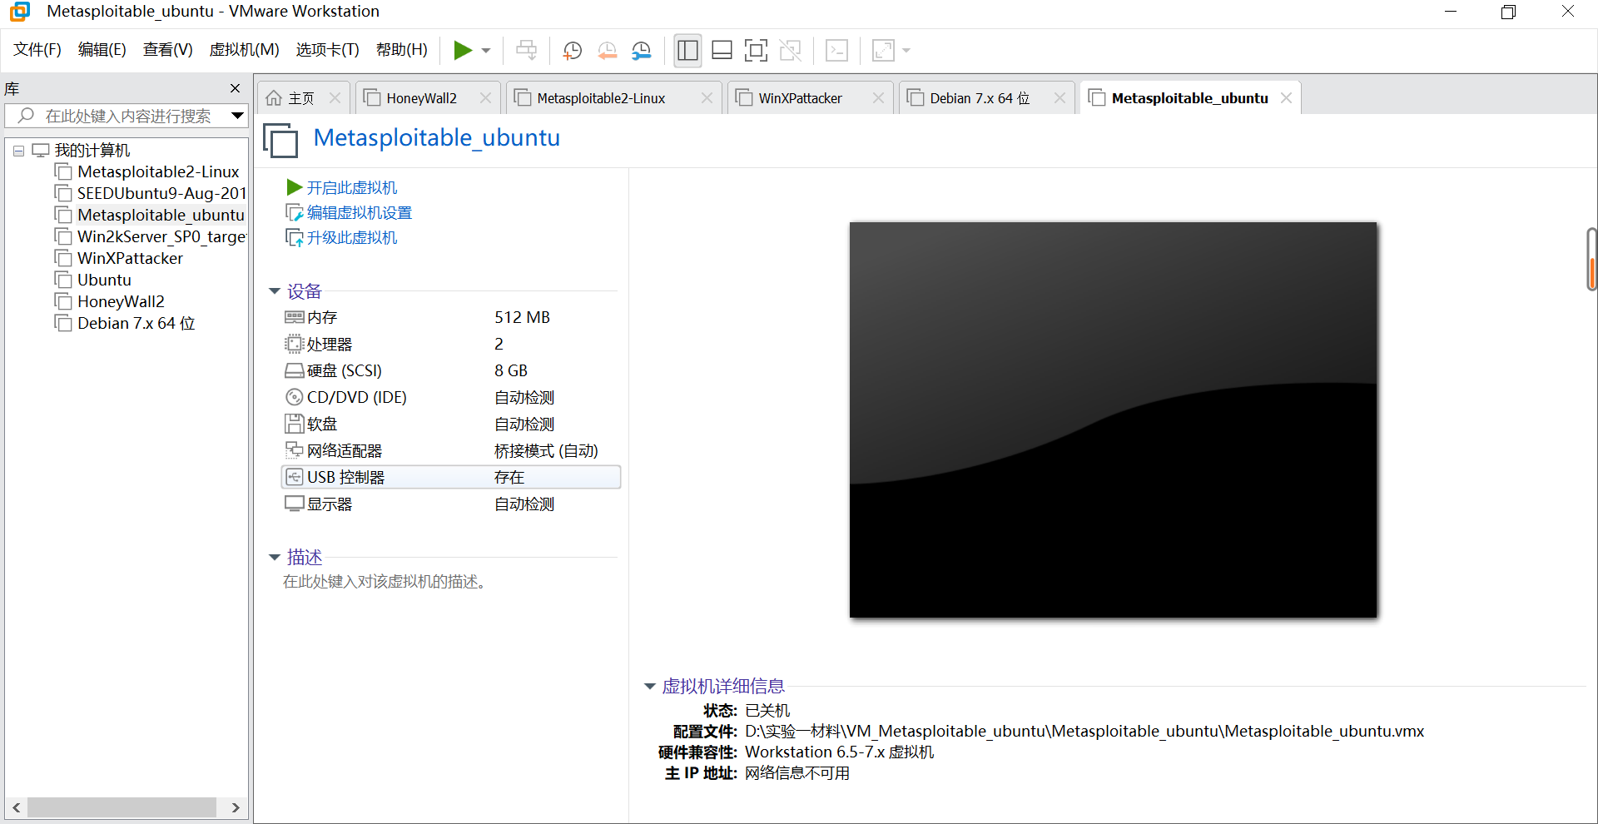Open the 编辑(E) menu
This screenshot has height=824, width=1598.
point(102,50)
